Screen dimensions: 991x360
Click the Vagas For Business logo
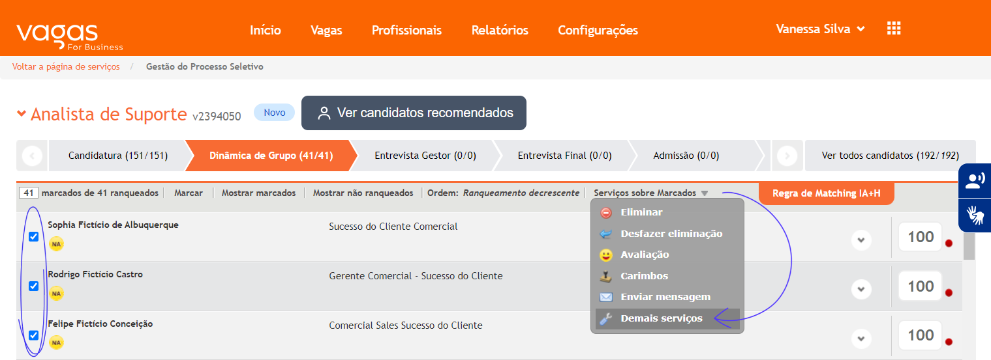(69, 36)
